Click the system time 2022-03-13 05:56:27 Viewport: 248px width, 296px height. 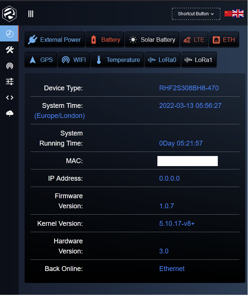tap(190, 106)
